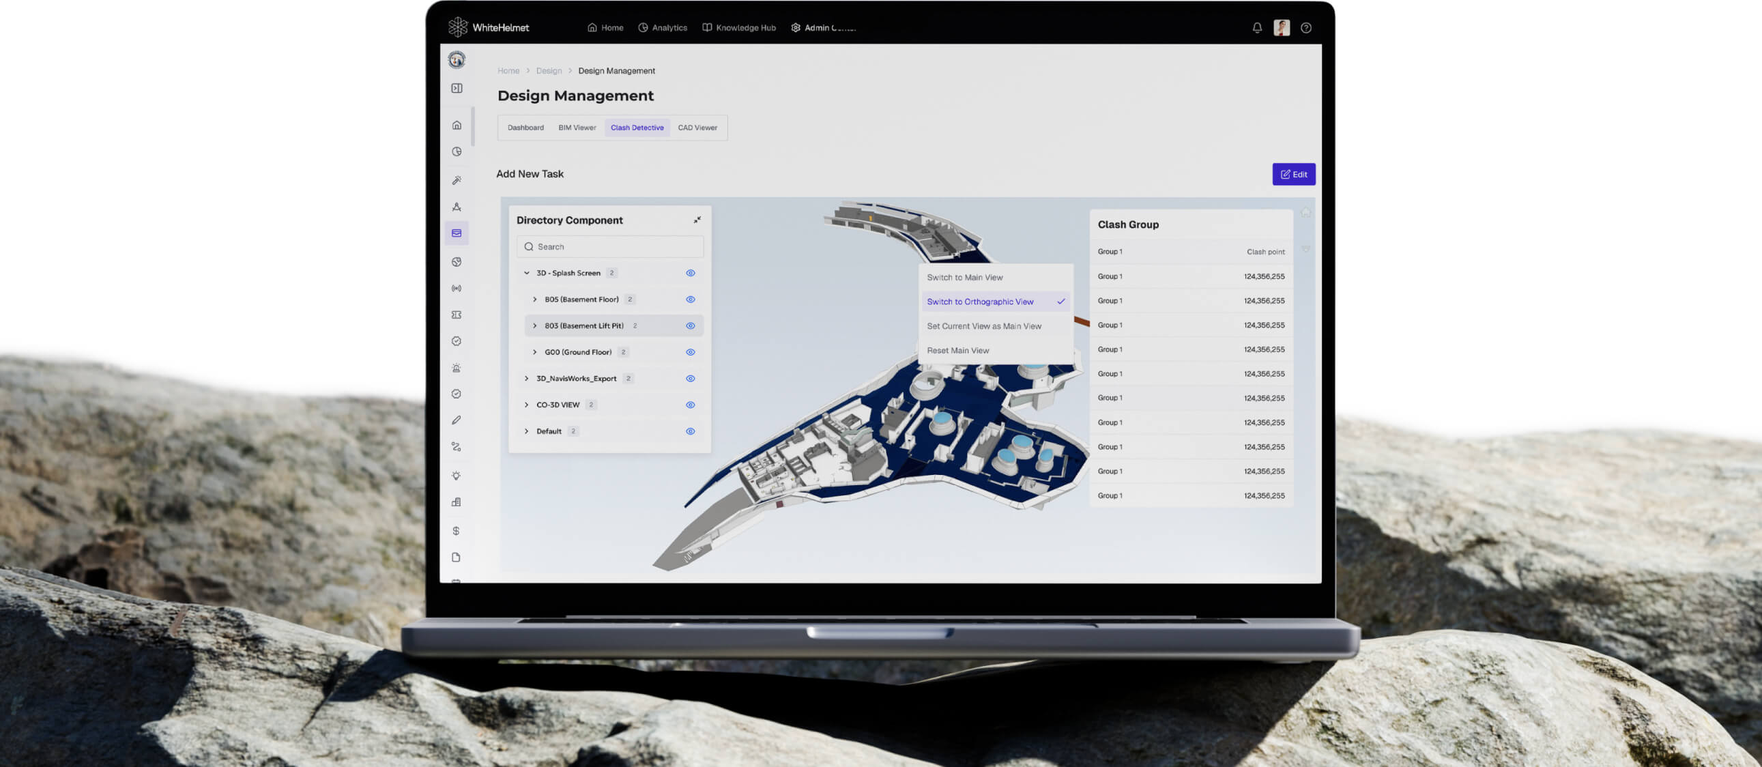Hide the B05 (Basement Floor) item
The width and height of the screenshot is (1762, 767).
coord(691,300)
